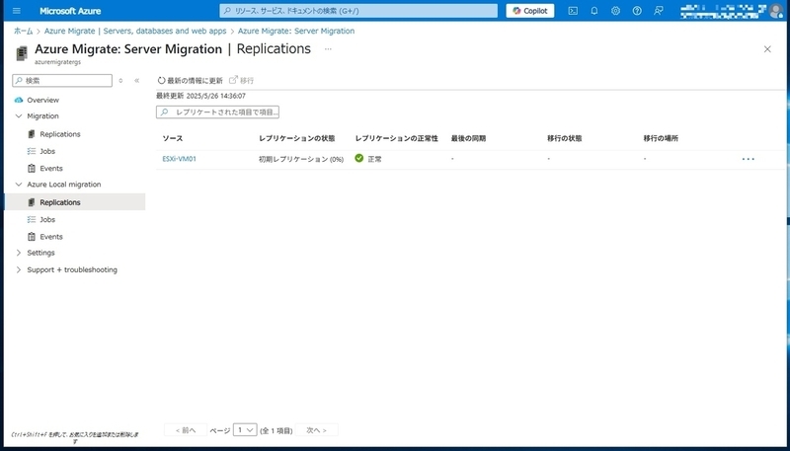Click 移行の状態 column header
The height and width of the screenshot is (451, 790).
[x=565, y=138]
